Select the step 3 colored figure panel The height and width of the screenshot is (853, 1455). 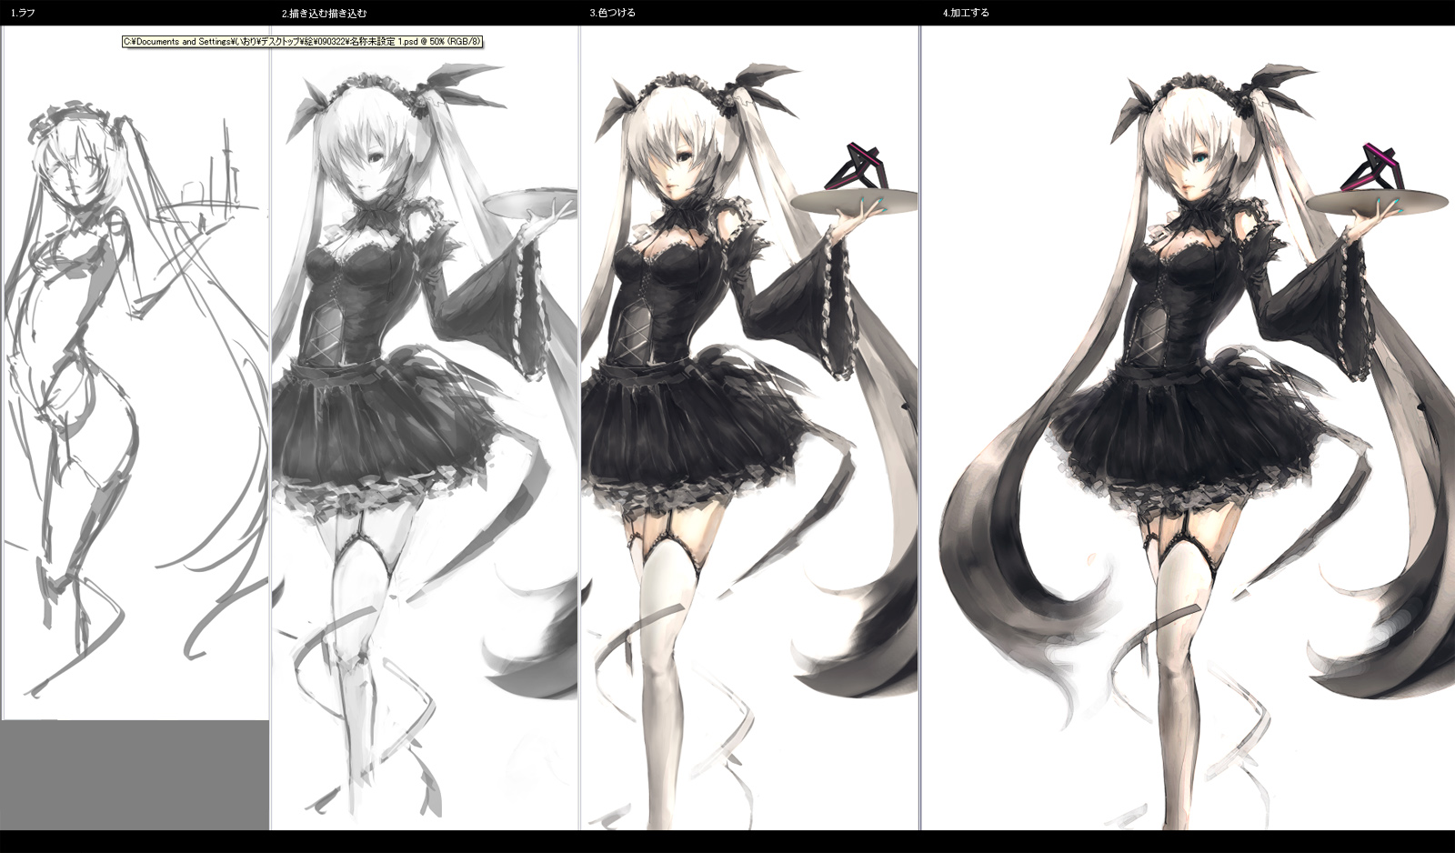pyautogui.click(x=749, y=427)
